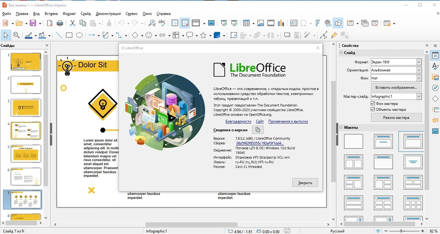
Task: Click the Copy icon in toolbar
Action: (x=83, y=23)
